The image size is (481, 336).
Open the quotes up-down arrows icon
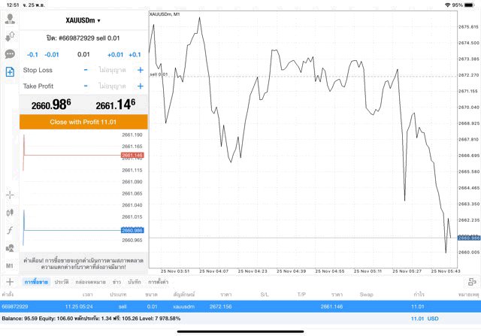pyautogui.click(x=10, y=35)
